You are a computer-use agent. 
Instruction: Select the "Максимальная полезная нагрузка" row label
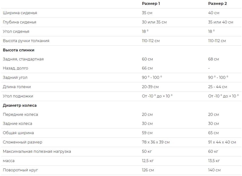pyautogui.click(x=37, y=151)
